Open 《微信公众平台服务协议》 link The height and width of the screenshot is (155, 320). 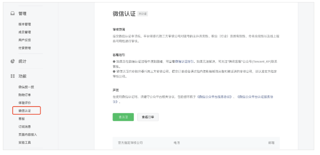pos(214,97)
